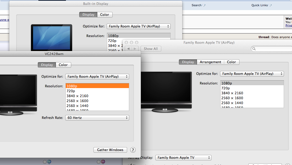292x165 pixels.
Task: Open Optimize for dropdown in VG2428wm window
Action: click(x=97, y=77)
